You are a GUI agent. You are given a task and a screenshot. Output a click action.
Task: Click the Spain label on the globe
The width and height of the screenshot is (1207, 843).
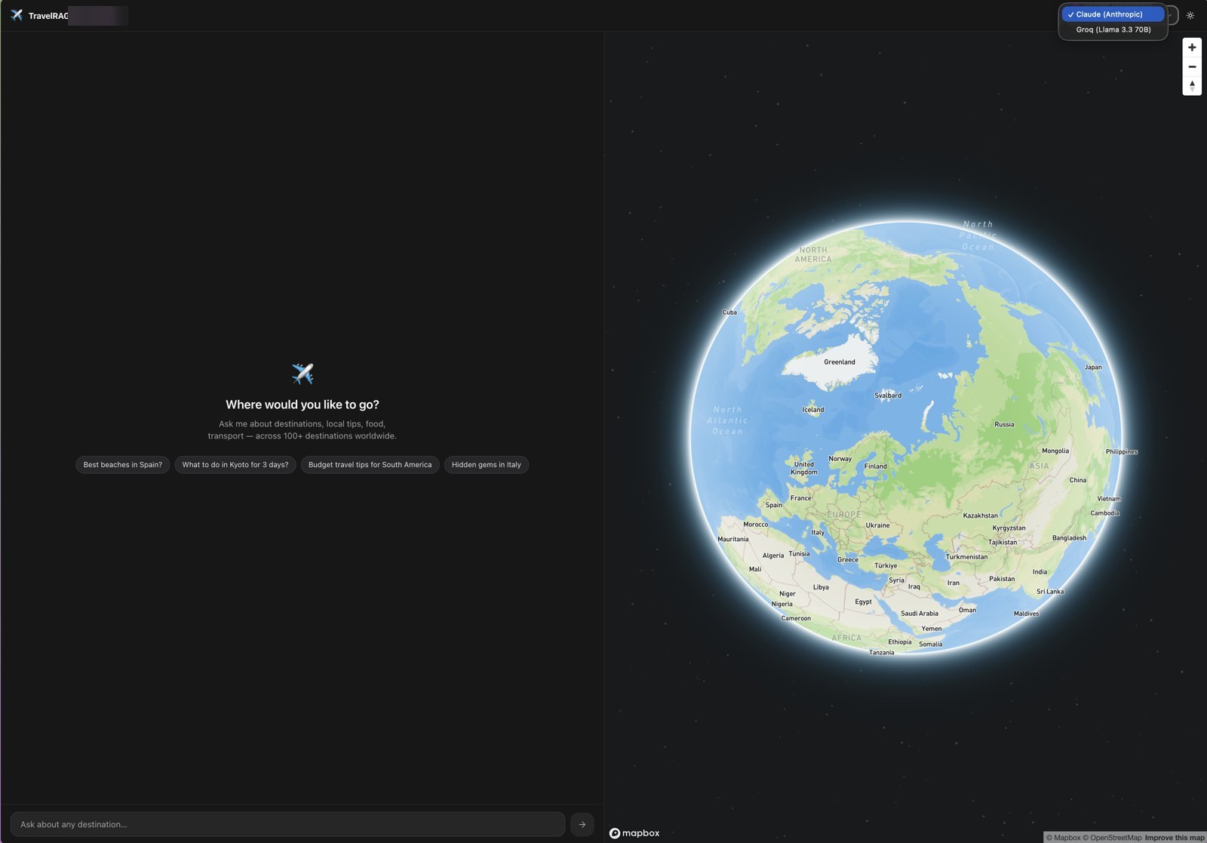click(774, 506)
